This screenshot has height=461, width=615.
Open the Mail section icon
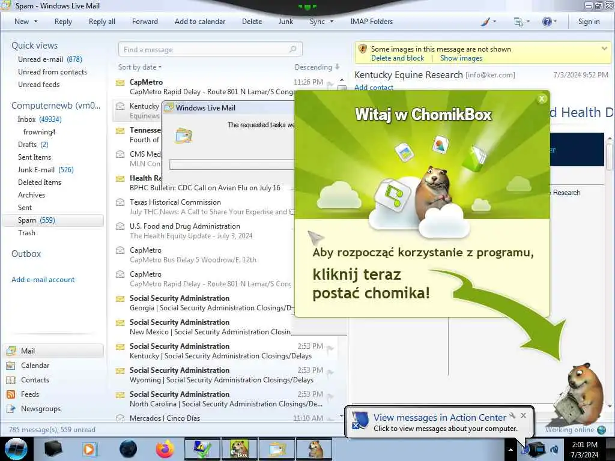pos(11,351)
